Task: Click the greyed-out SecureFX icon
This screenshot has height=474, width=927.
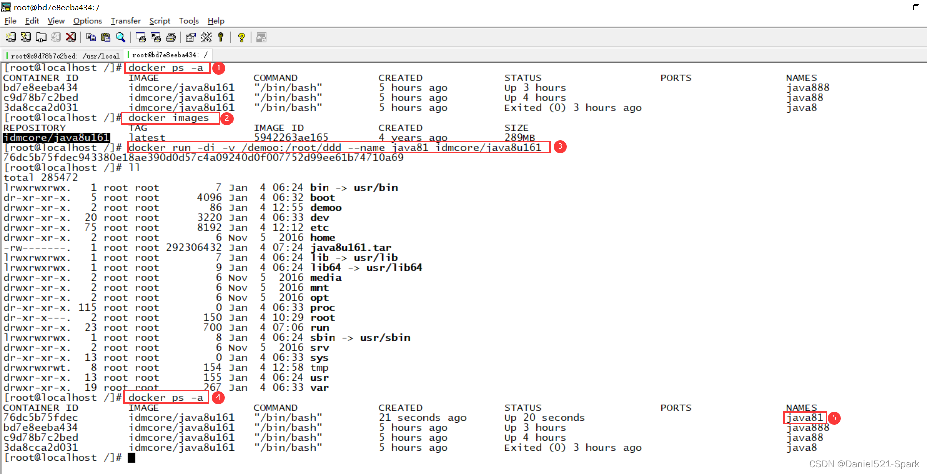Action: point(261,37)
